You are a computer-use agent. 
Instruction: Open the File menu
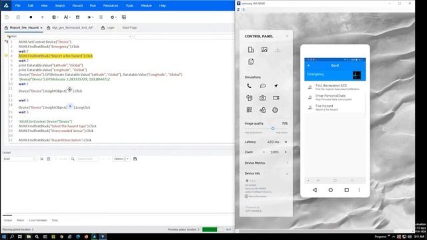[x=18, y=5]
